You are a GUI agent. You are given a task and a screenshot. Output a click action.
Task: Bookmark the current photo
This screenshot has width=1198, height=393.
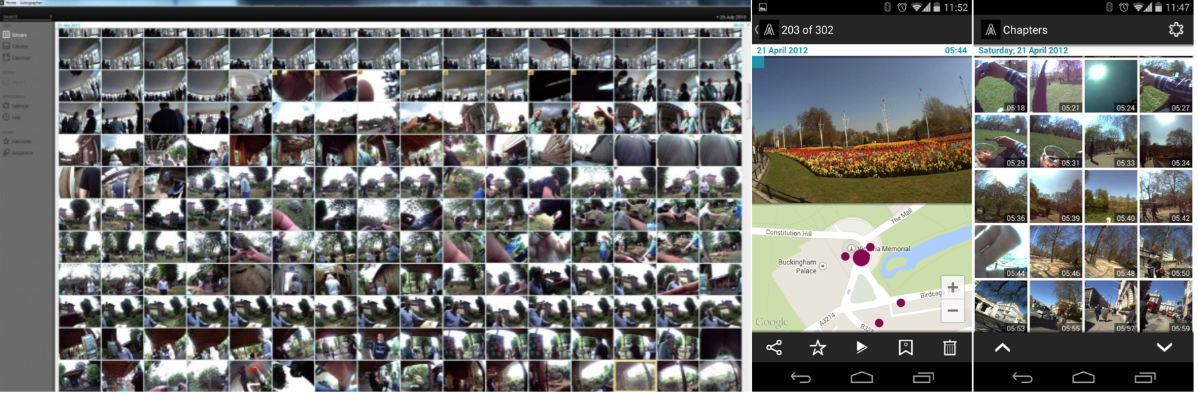[x=906, y=348]
